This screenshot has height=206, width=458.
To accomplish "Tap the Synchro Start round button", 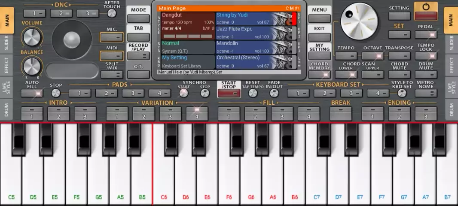I will point(184,93).
